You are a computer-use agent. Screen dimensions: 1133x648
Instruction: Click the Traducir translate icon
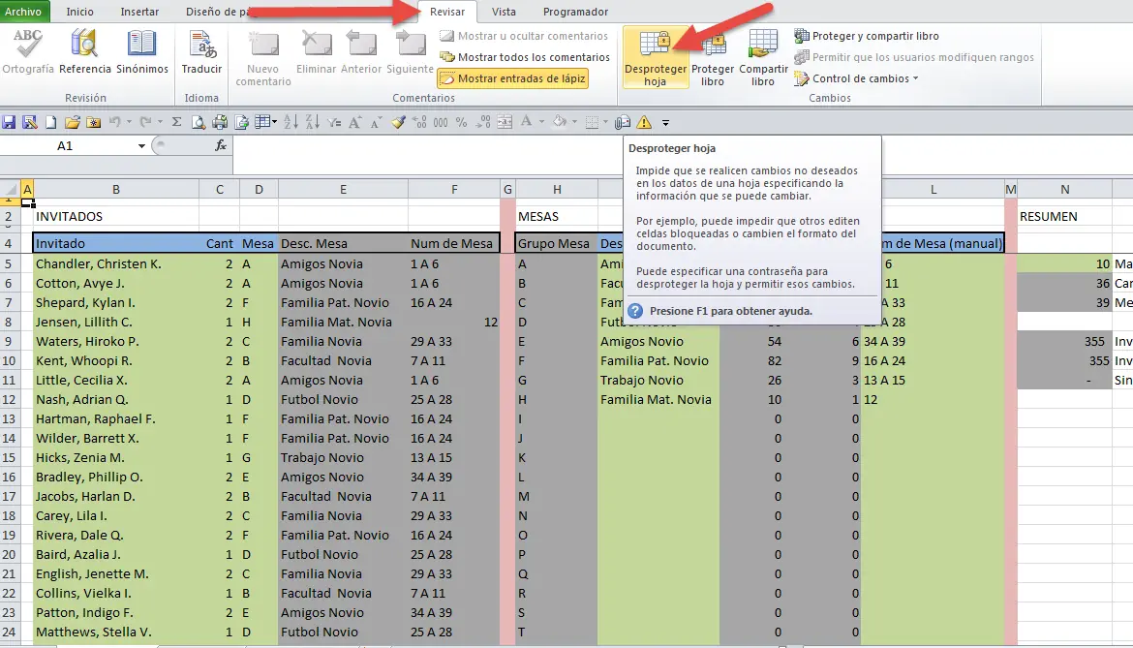coord(201,44)
